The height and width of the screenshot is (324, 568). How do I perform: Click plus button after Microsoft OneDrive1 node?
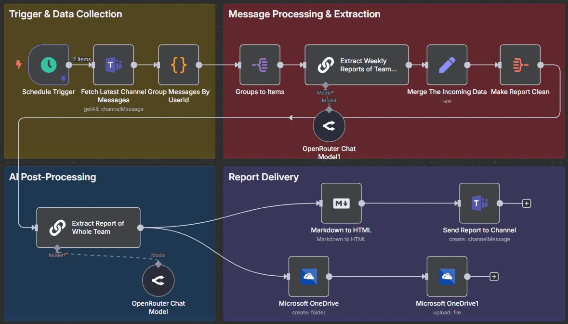coord(494,277)
